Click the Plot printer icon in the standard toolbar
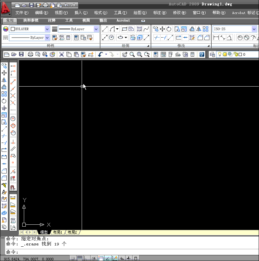The image size is (259, 261). (x=31, y=54)
